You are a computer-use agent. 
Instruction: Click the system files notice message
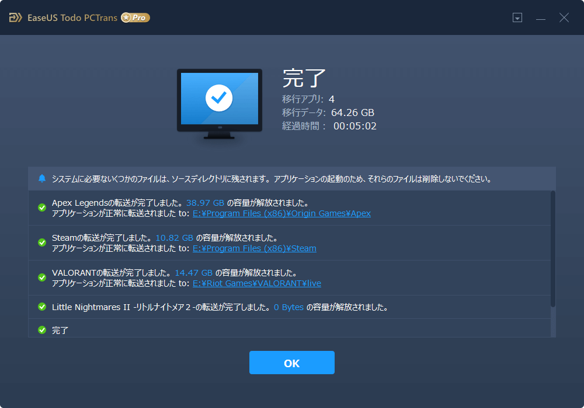click(x=272, y=179)
